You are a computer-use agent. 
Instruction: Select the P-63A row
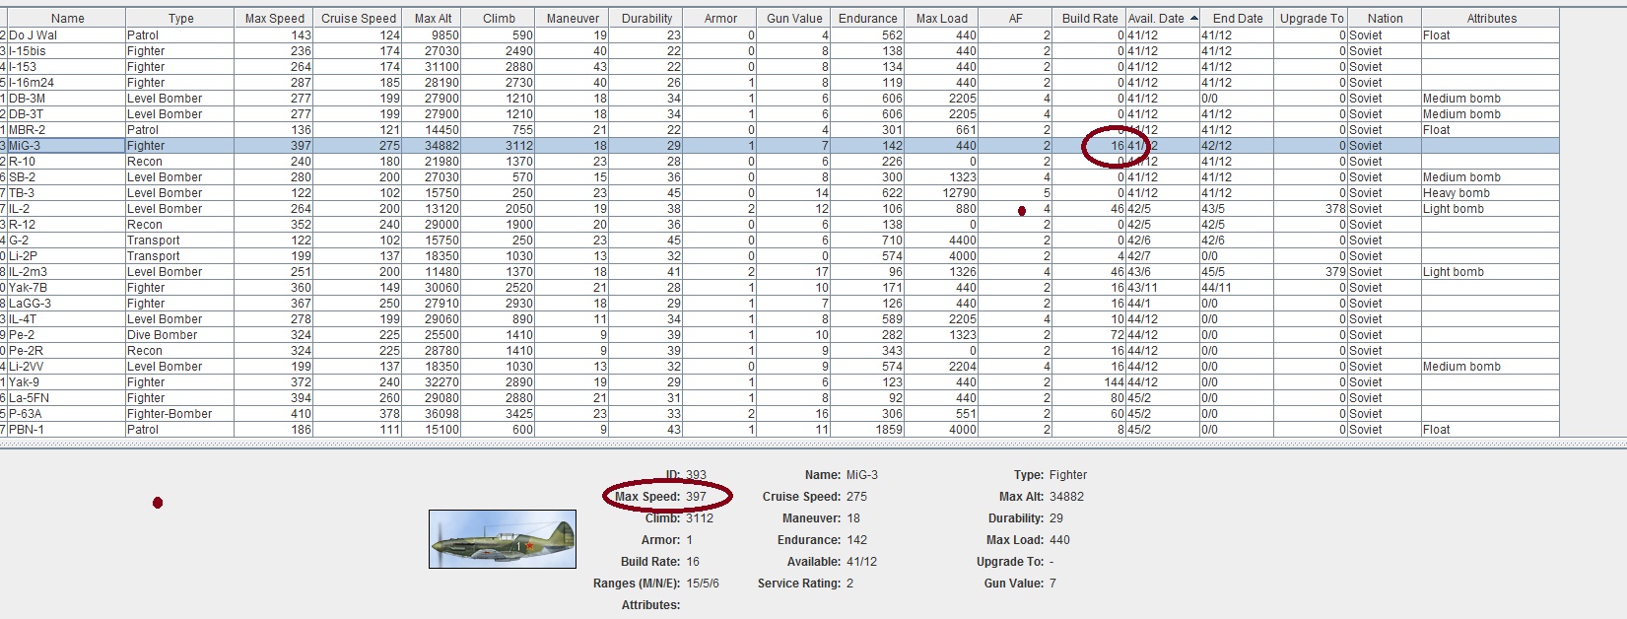[780, 413]
